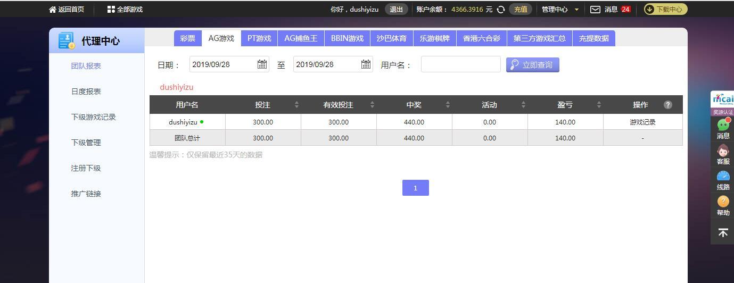734x283 pixels.
Task: Click the 代理中心 agent icon in the sidebar header
Action: point(67,41)
